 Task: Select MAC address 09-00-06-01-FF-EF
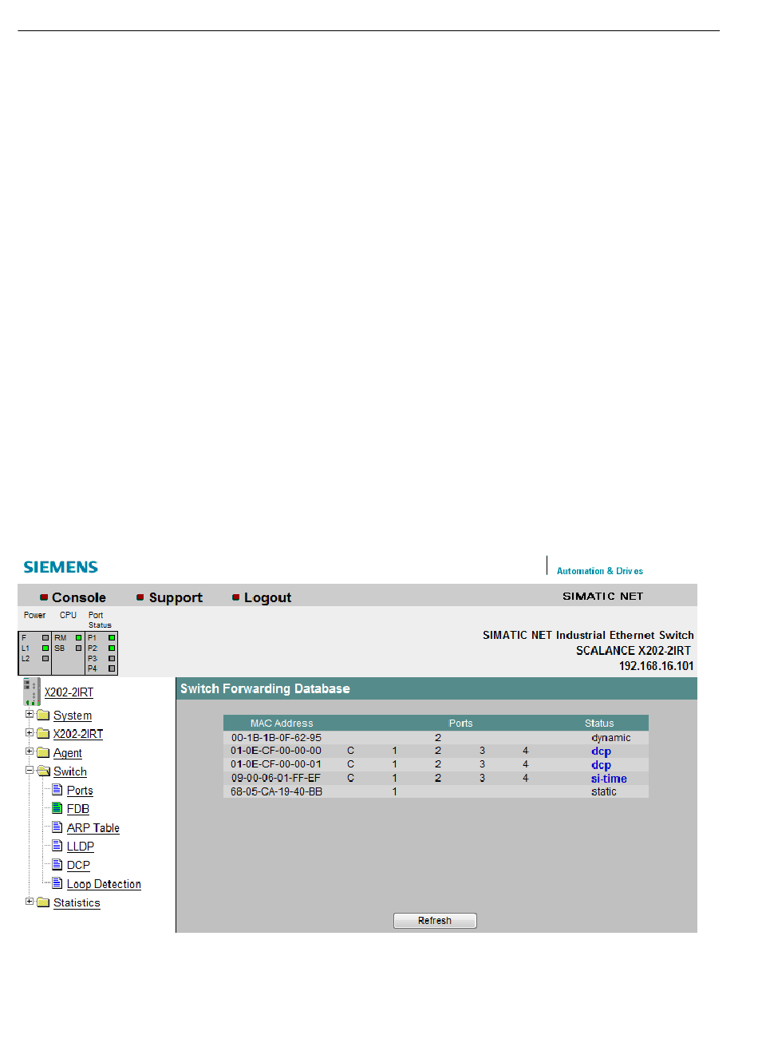(276, 778)
